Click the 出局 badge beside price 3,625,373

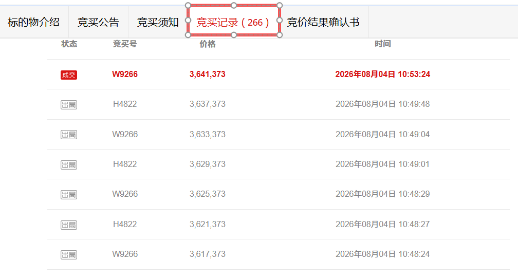coord(69,194)
